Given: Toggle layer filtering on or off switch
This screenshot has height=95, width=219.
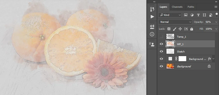Looking at the screenshot, I should point(217,15).
